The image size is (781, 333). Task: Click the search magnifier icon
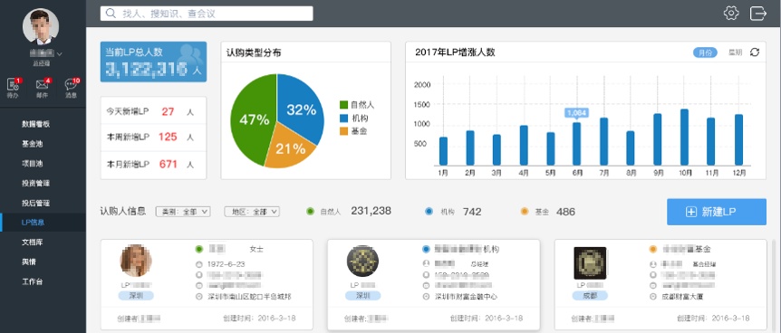pos(111,14)
